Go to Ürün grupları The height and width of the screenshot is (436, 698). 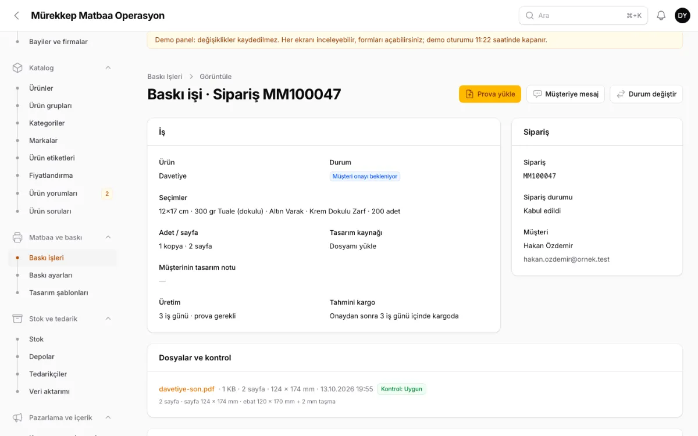pos(63,106)
